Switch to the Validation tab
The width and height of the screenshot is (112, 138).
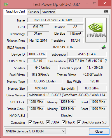pos(48,12)
